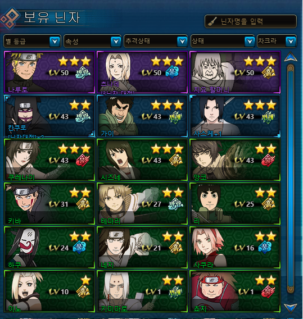The image size is (303, 319).
Task: Click the wind element icon on Naruto's card
Action: [x=83, y=72]
